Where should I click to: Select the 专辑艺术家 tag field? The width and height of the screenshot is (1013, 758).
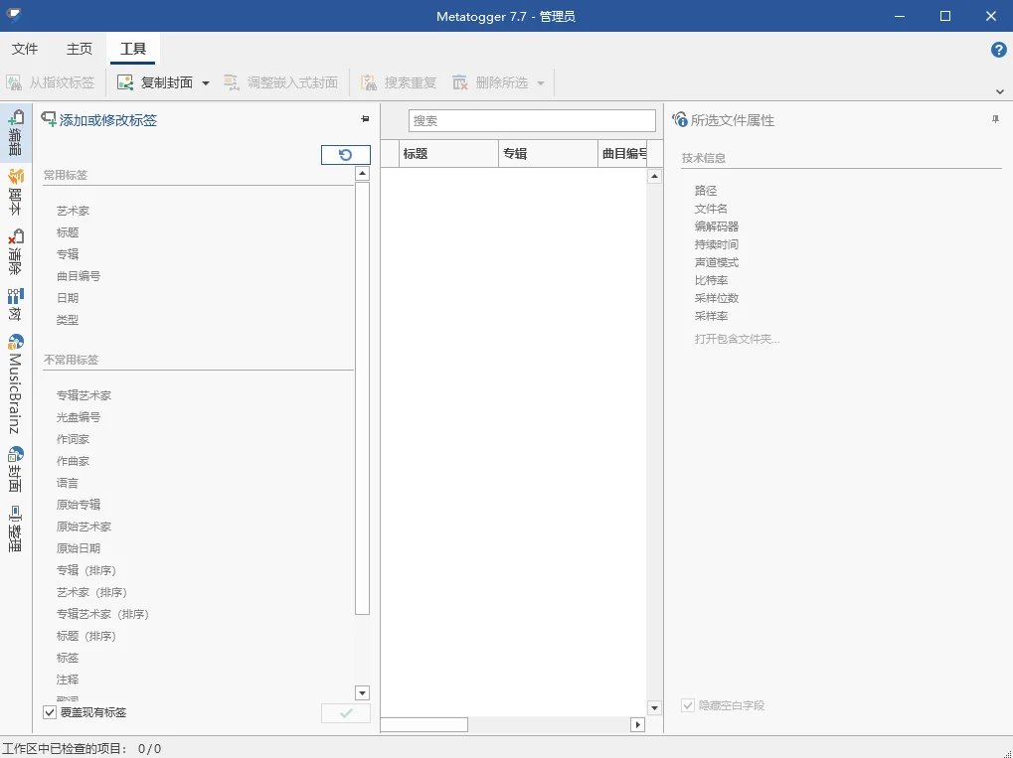click(84, 395)
